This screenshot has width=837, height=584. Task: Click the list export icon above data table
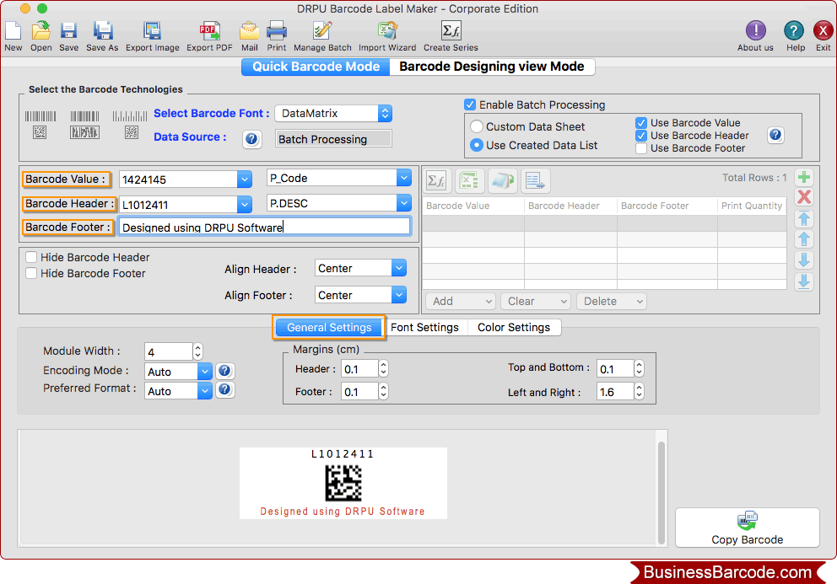pyautogui.click(x=535, y=181)
